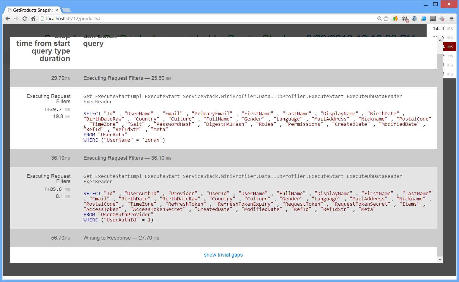Click the show trivial gaps link
Viewport: 459px width, 282px height.
(x=223, y=255)
